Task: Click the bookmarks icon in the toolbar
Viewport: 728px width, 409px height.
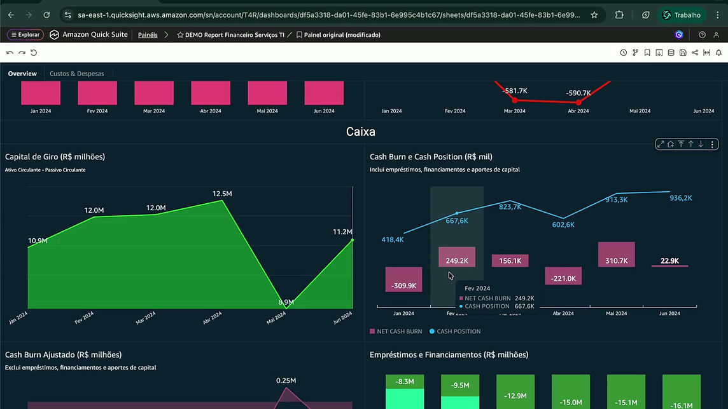Action: click(x=647, y=53)
